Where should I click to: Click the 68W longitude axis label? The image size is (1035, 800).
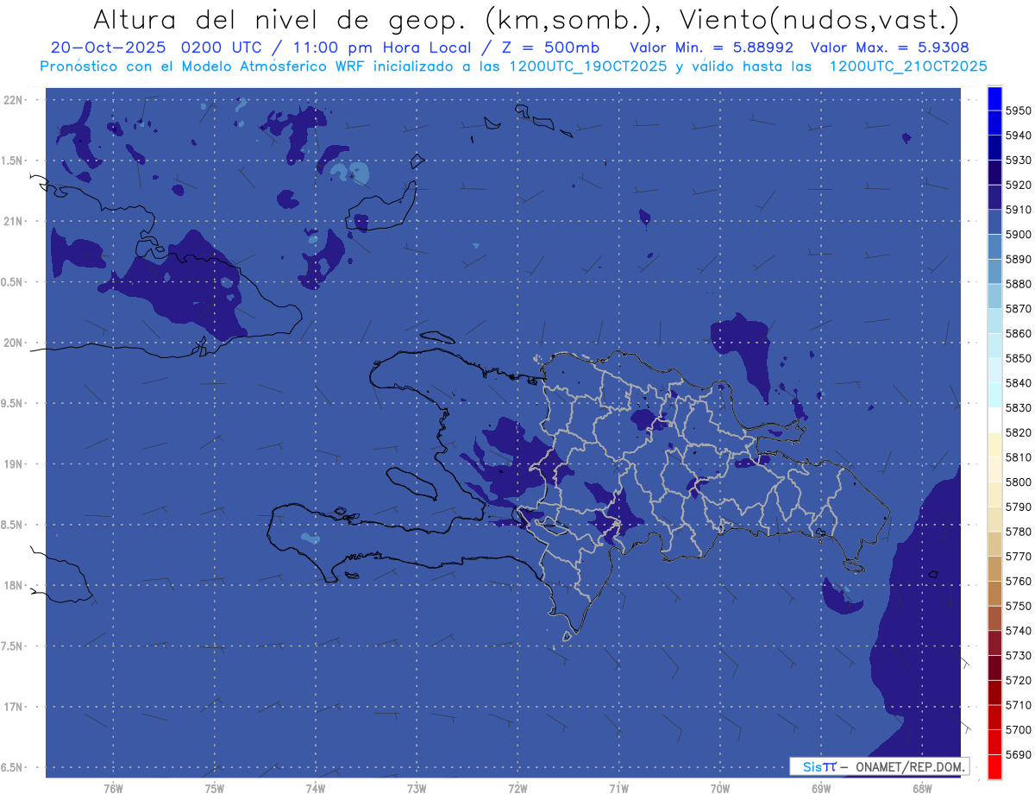pyautogui.click(x=922, y=789)
